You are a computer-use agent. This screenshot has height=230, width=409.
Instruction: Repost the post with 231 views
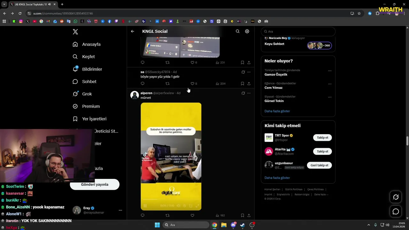pos(167,63)
